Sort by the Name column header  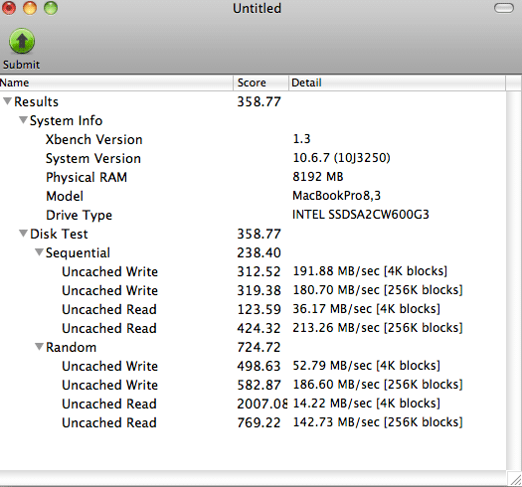(x=116, y=82)
